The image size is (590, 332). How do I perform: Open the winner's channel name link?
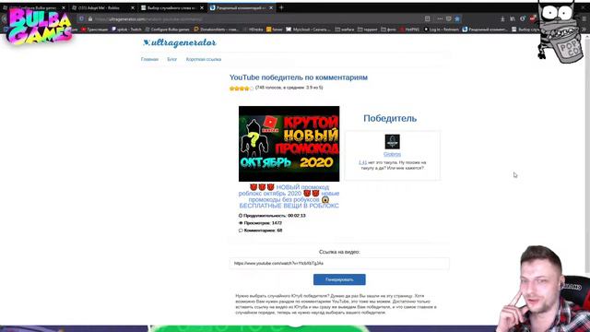pos(392,154)
